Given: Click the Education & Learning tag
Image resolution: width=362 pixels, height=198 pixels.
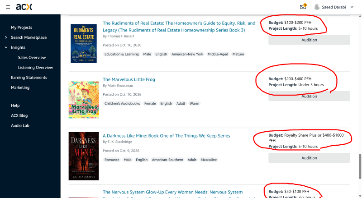Looking at the screenshot, I should coord(122,54).
